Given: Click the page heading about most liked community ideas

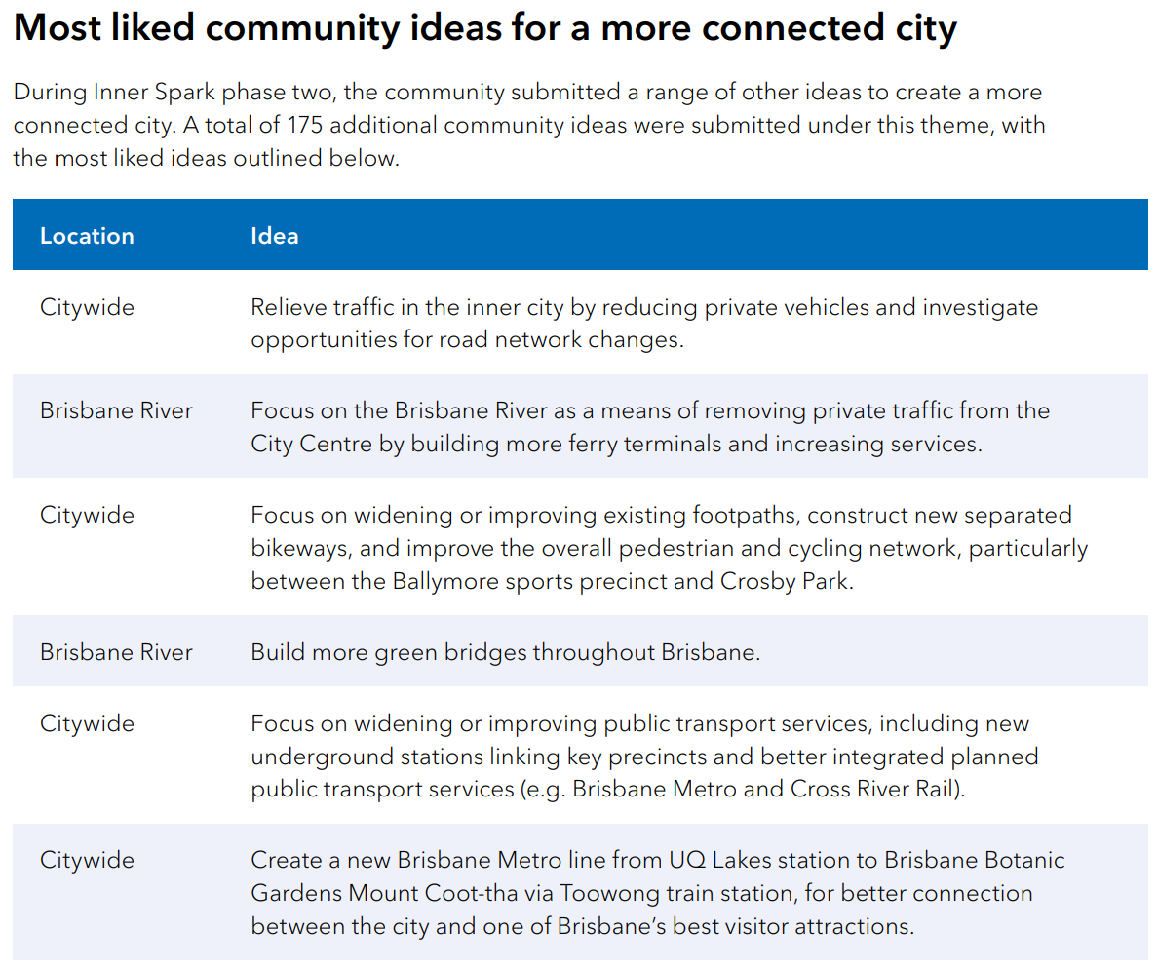Looking at the screenshot, I should [x=484, y=29].
